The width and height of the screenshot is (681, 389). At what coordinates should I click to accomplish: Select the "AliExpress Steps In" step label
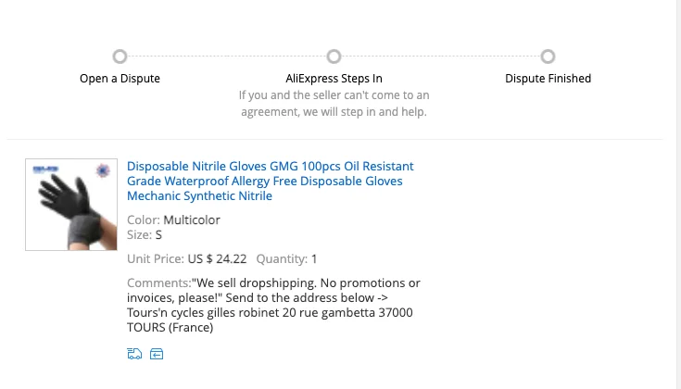(334, 79)
